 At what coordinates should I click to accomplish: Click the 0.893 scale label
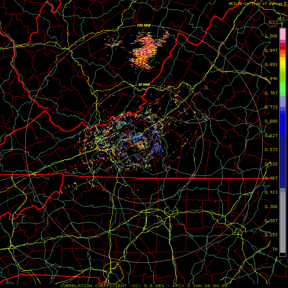tap(271, 64)
